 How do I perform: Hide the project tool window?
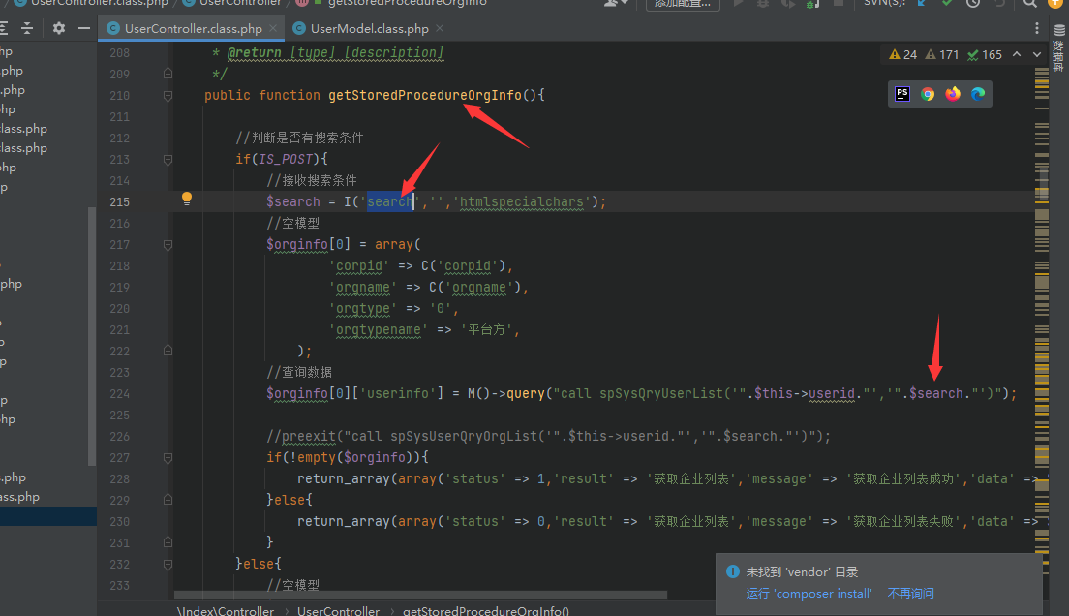[x=84, y=28]
